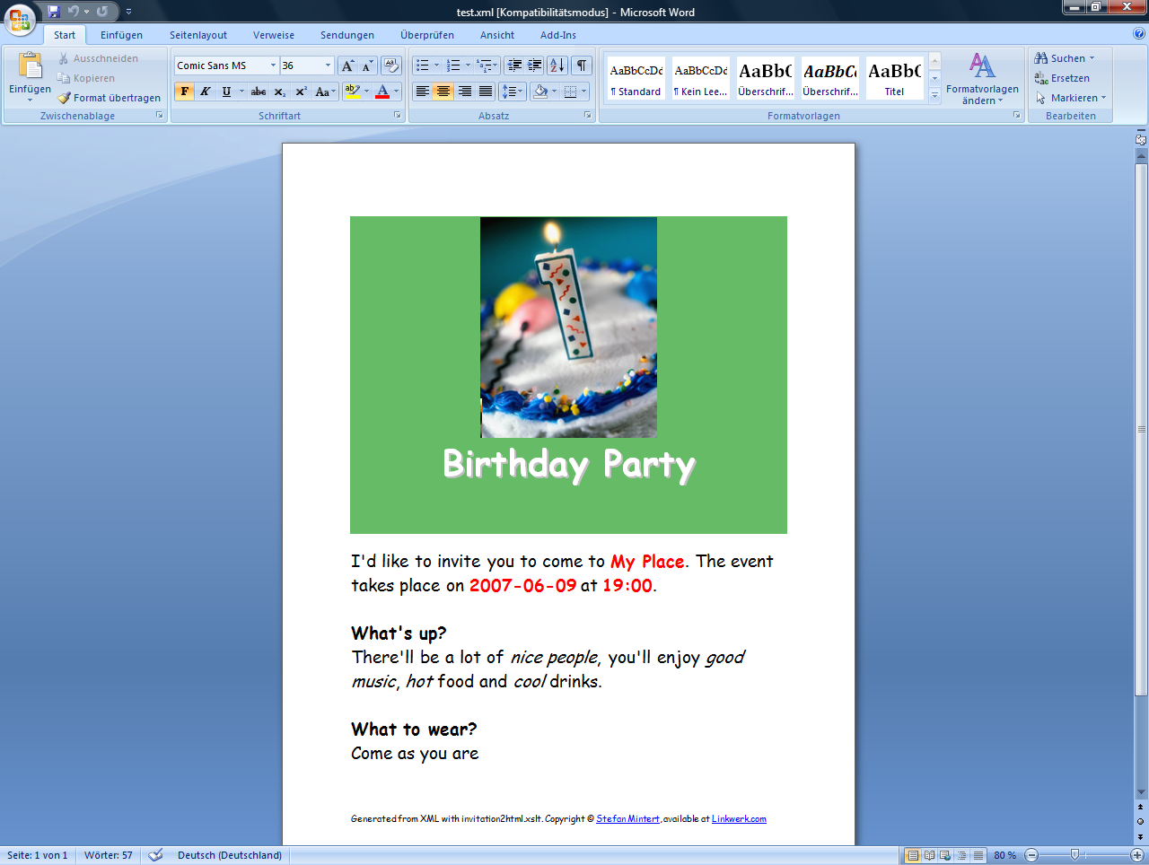Open the Überprüfen tab
Viewport: 1149px width, 865px height.
[427, 35]
